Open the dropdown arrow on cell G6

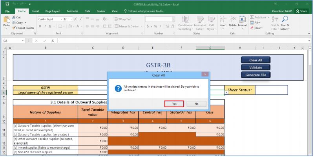(x=226, y=93)
